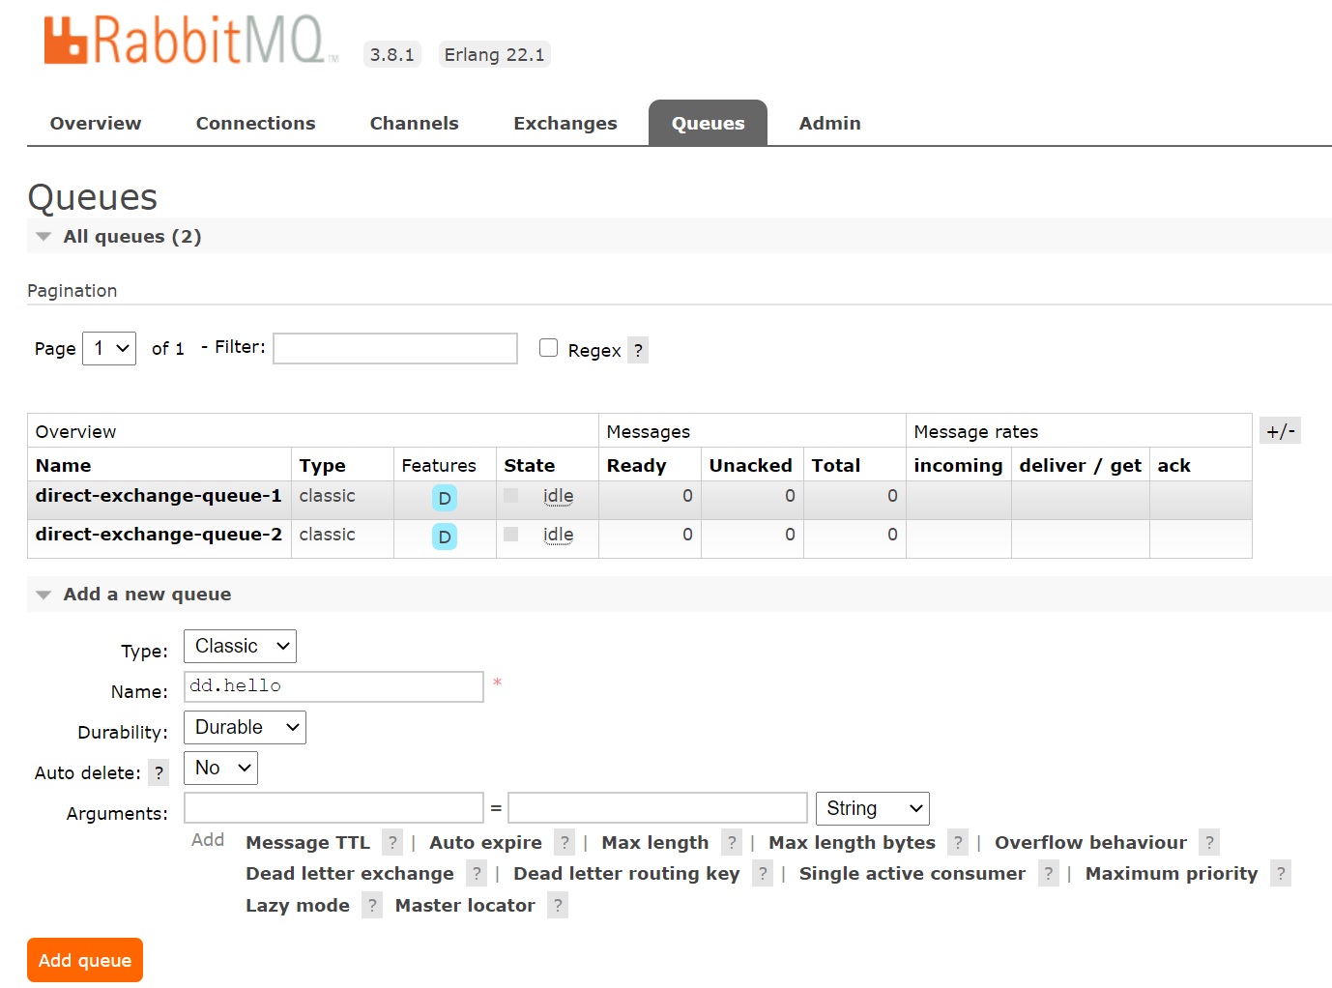This screenshot has height=988, width=1332.
Task: Click help icon after Overflow behaviour
Action: pos(1208,842)
